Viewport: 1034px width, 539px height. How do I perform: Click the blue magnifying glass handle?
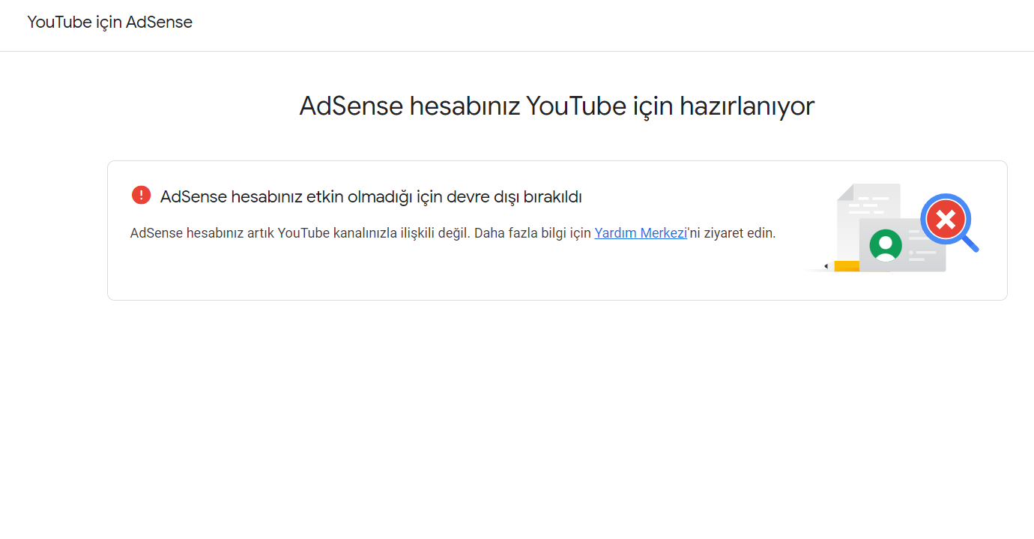tap(970, 243)
